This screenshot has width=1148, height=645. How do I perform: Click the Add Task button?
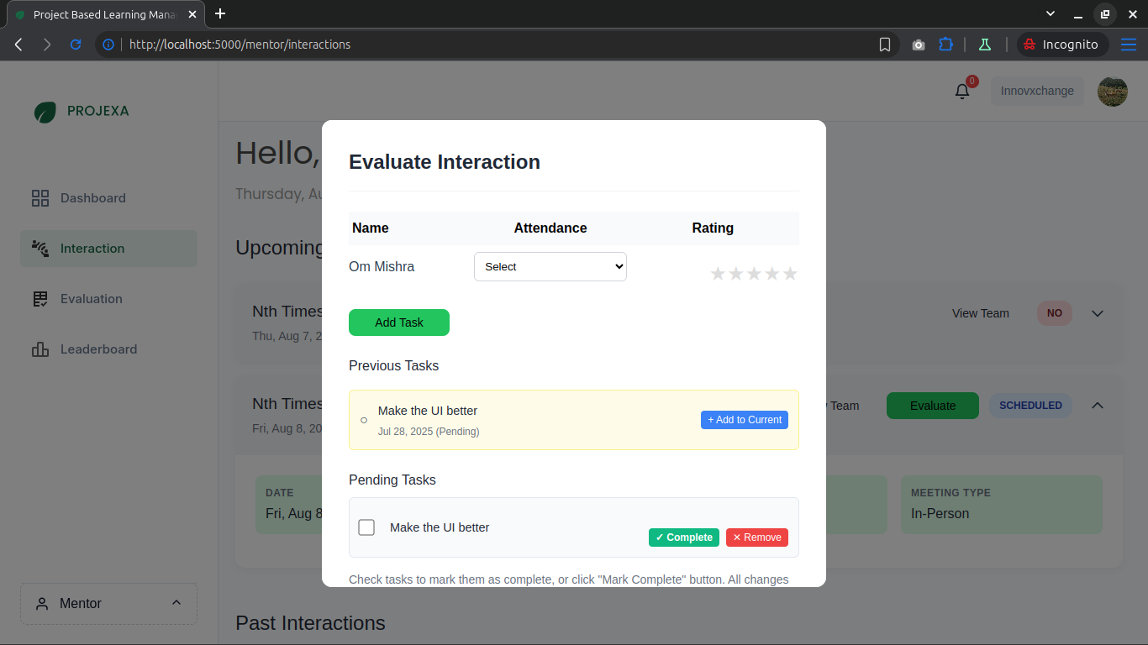pos(398,322)
